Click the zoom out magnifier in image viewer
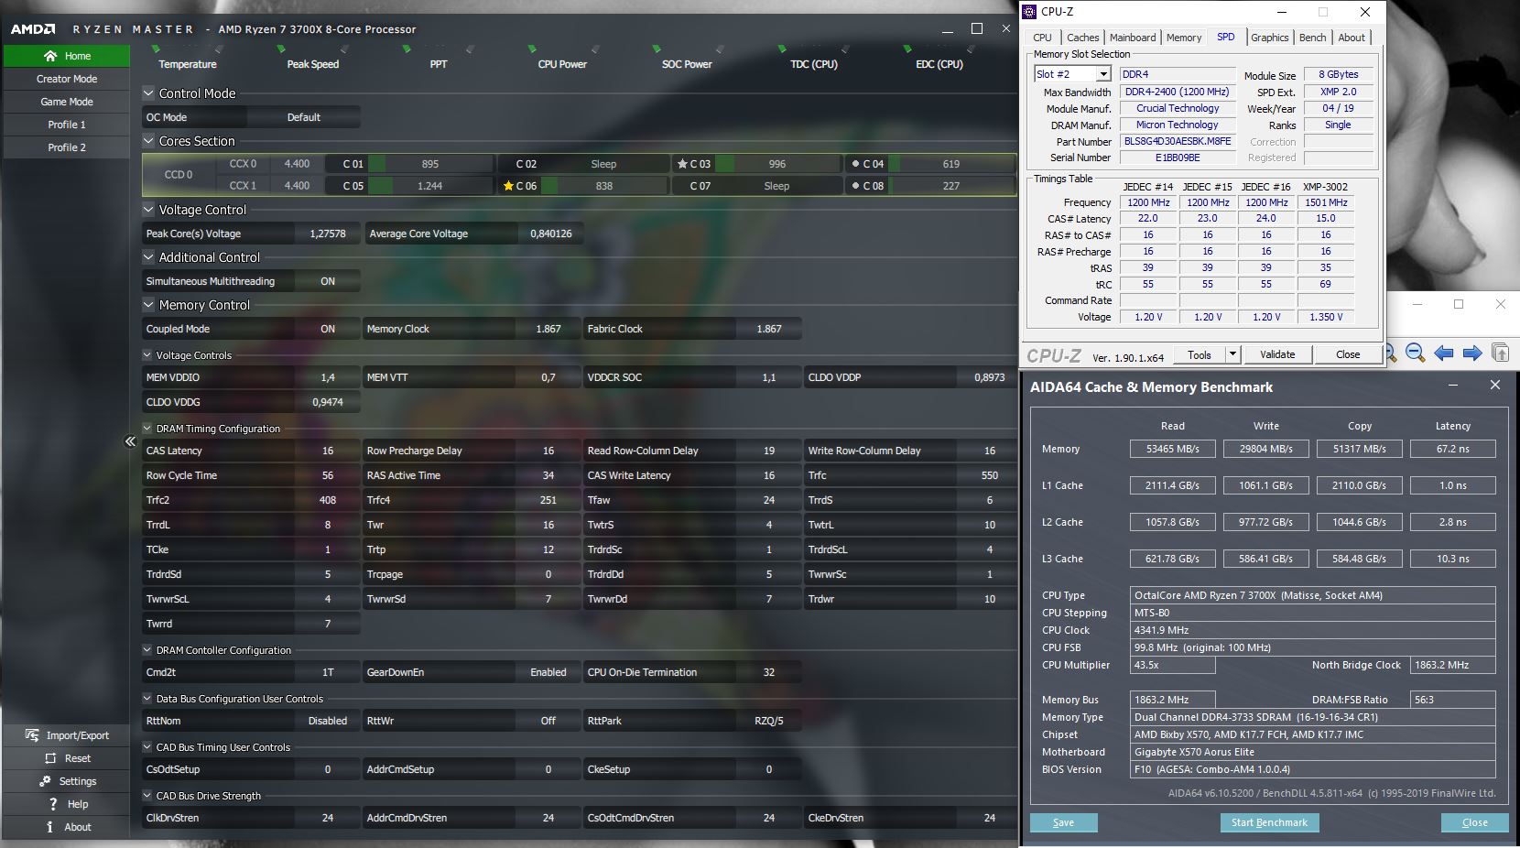Viewport: 1520px width, 848px height. 1415,353
